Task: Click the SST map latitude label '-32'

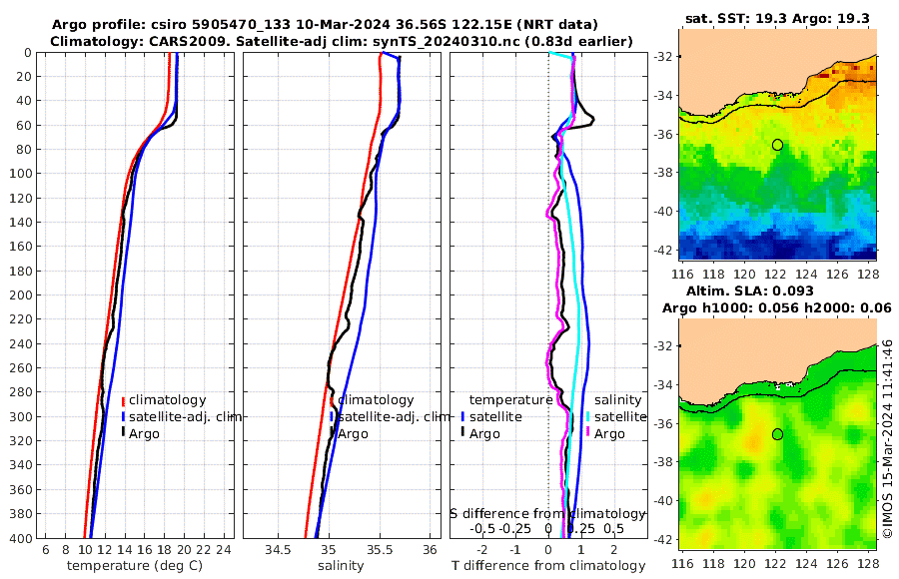Action: point(665,56)
